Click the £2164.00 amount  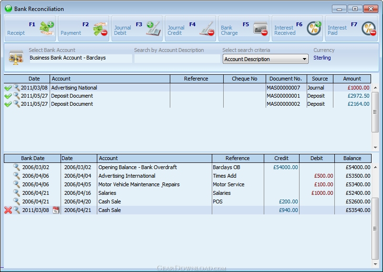point(358,104)
